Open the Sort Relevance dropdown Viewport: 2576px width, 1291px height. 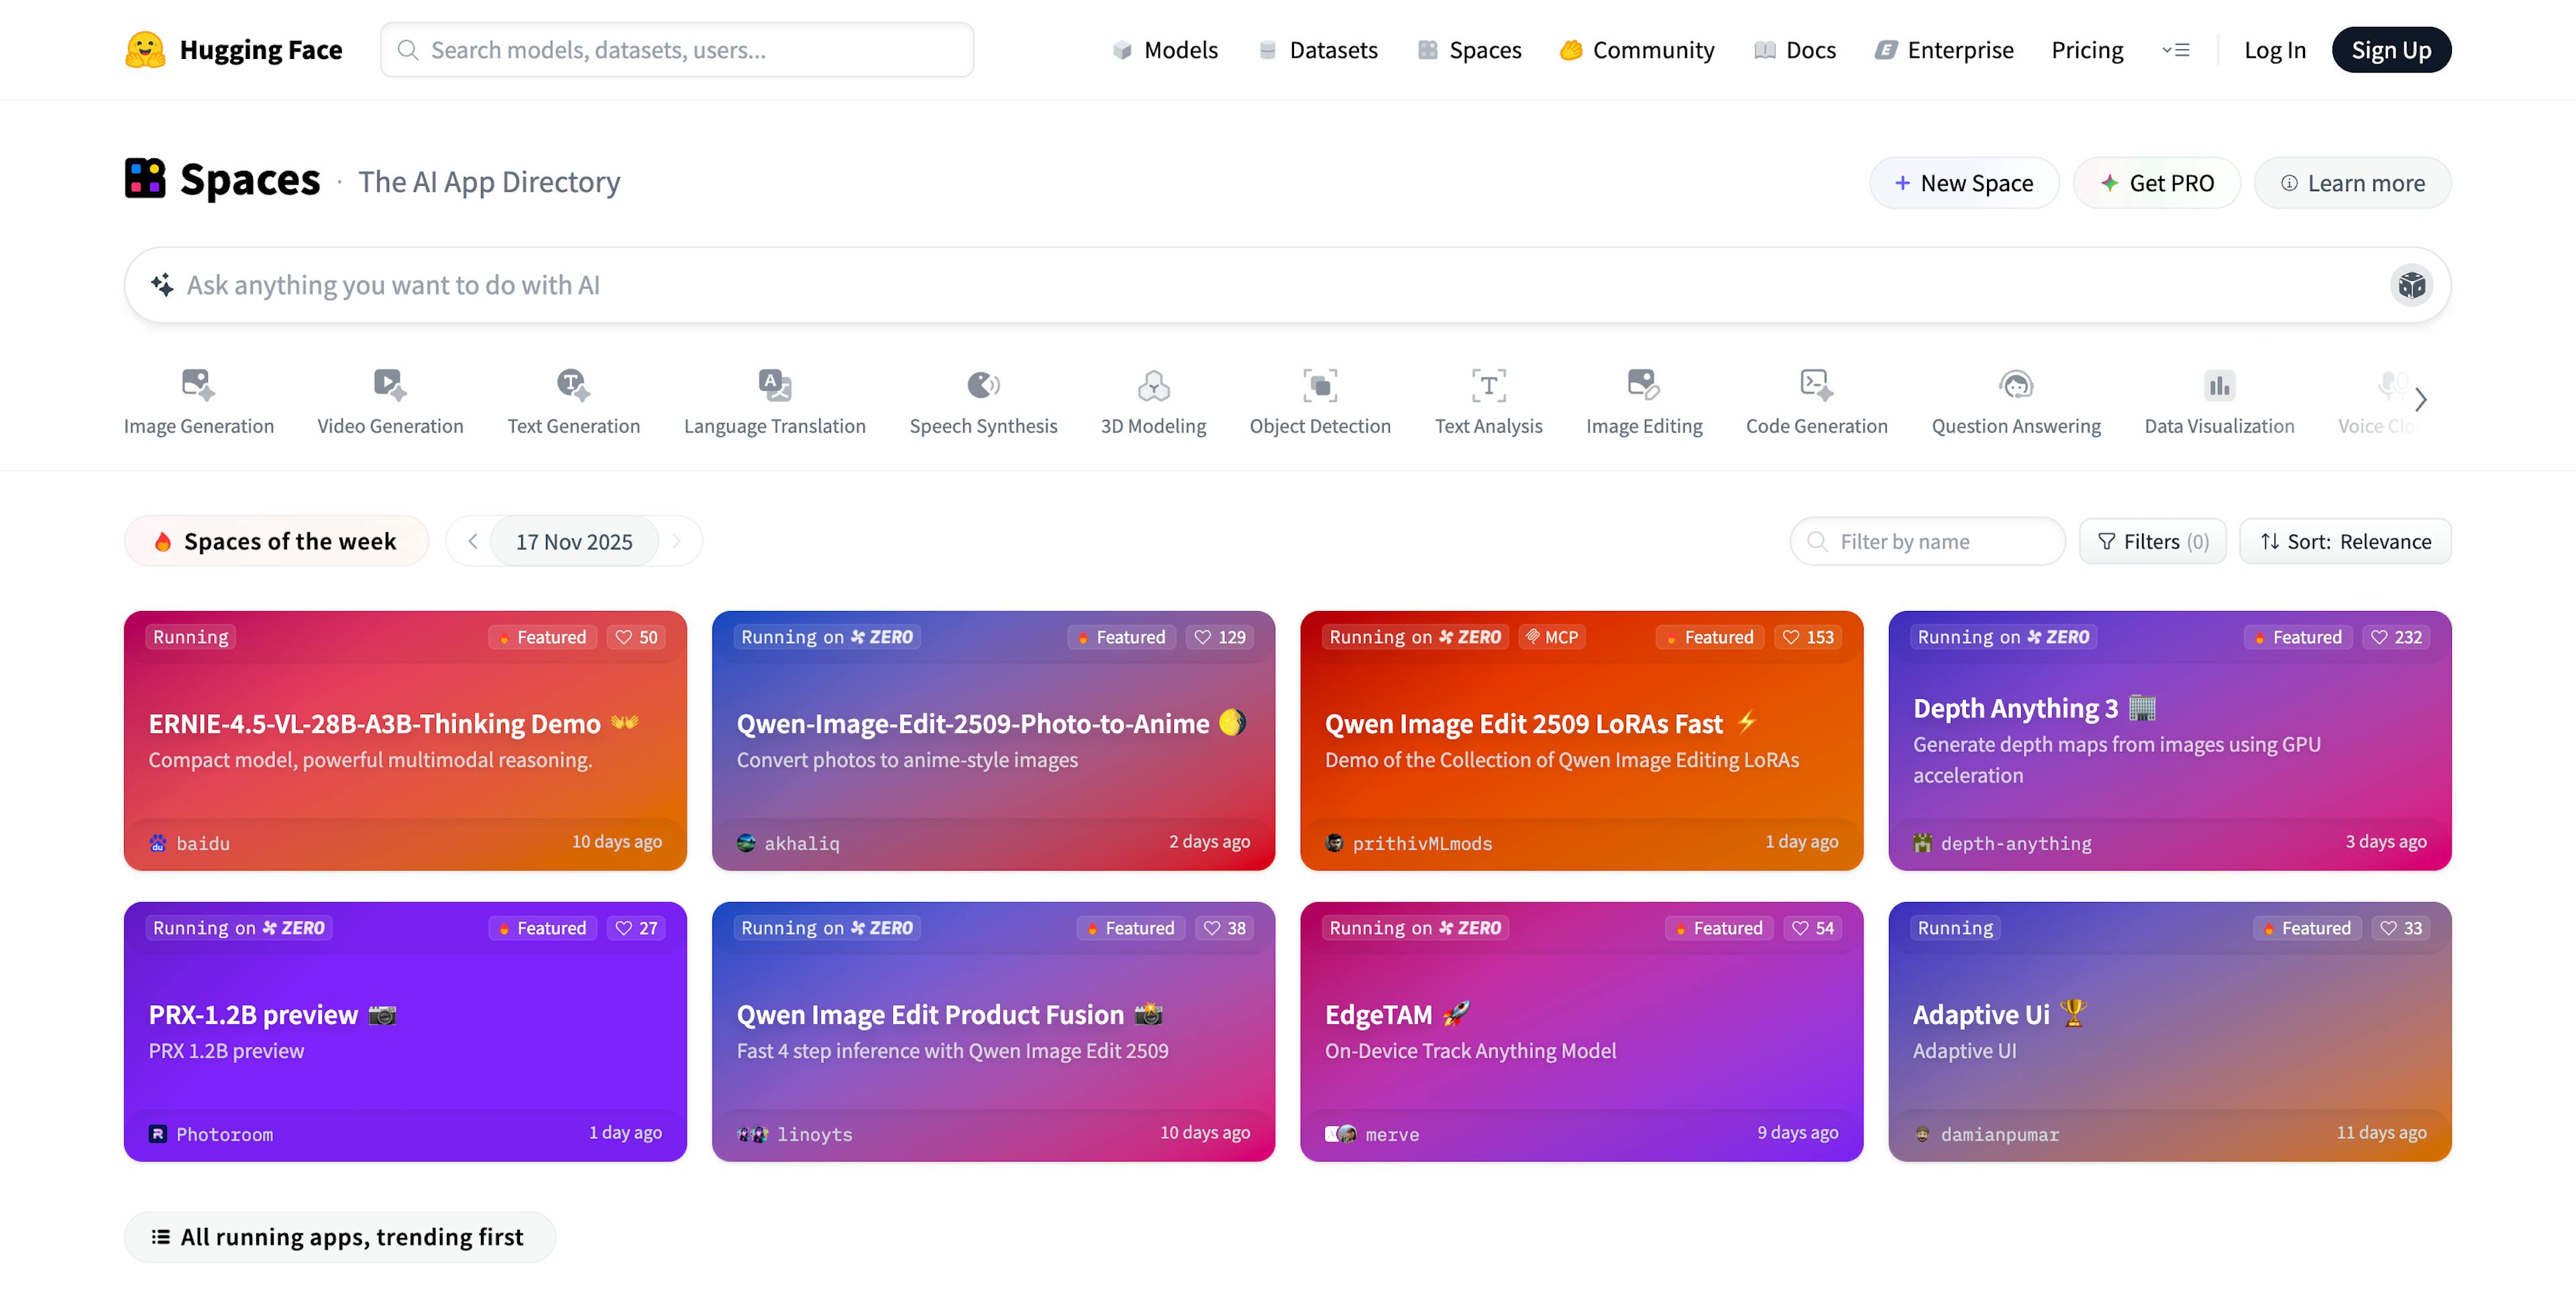coord(2345,541)
